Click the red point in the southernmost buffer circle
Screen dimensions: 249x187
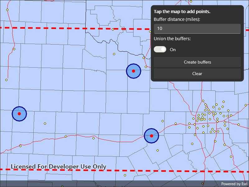click(x=152, y=136)
